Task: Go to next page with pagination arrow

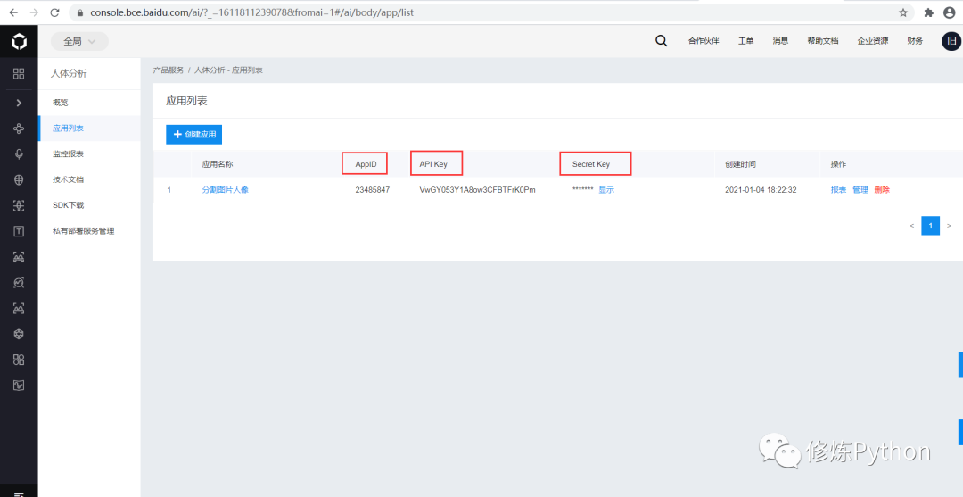Action: pos(949,226)
